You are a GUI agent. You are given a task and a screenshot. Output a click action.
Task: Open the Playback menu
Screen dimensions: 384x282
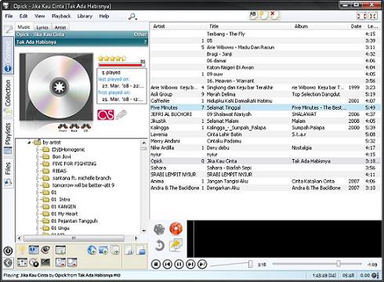click(61, 16)
